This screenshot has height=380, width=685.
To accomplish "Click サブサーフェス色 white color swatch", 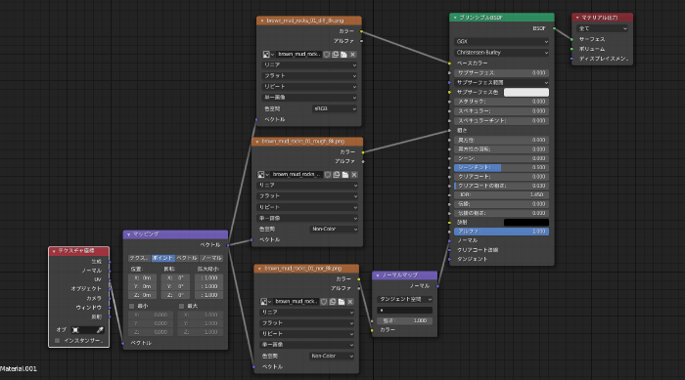I will (x=526, y=92).
